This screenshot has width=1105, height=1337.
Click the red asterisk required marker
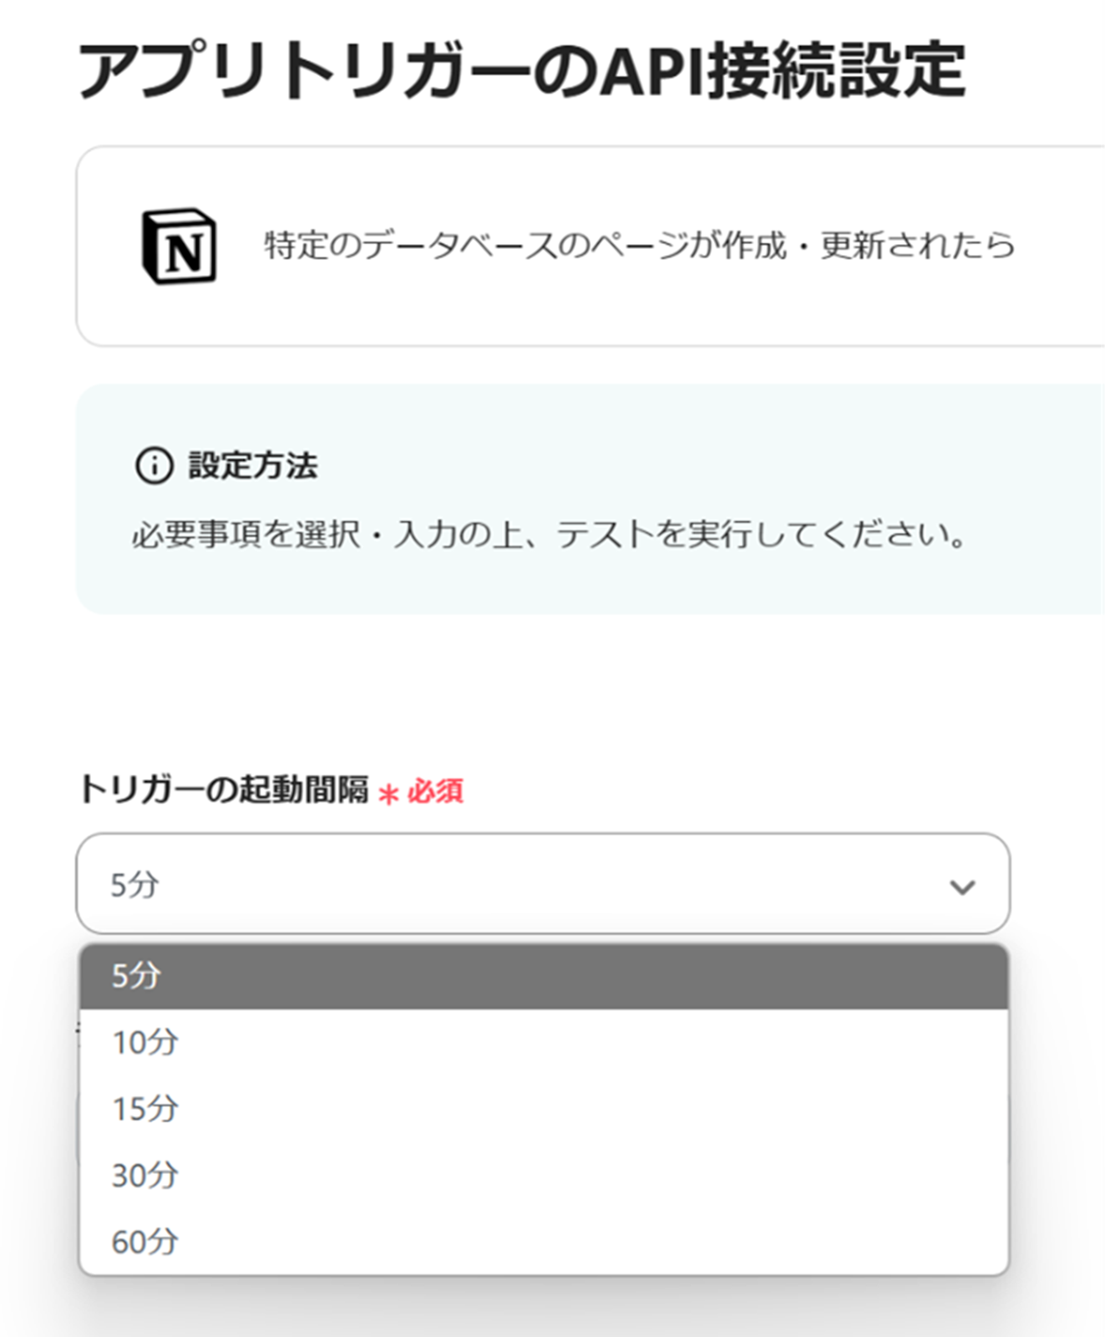click(388, 792)
